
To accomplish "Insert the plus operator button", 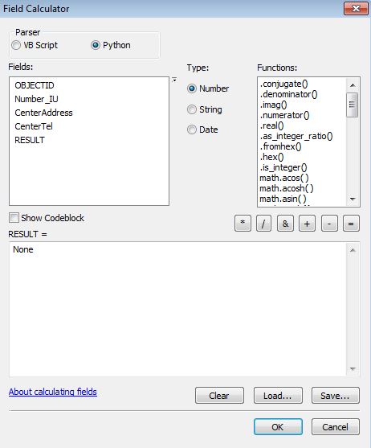I will (x=307, y=224).
